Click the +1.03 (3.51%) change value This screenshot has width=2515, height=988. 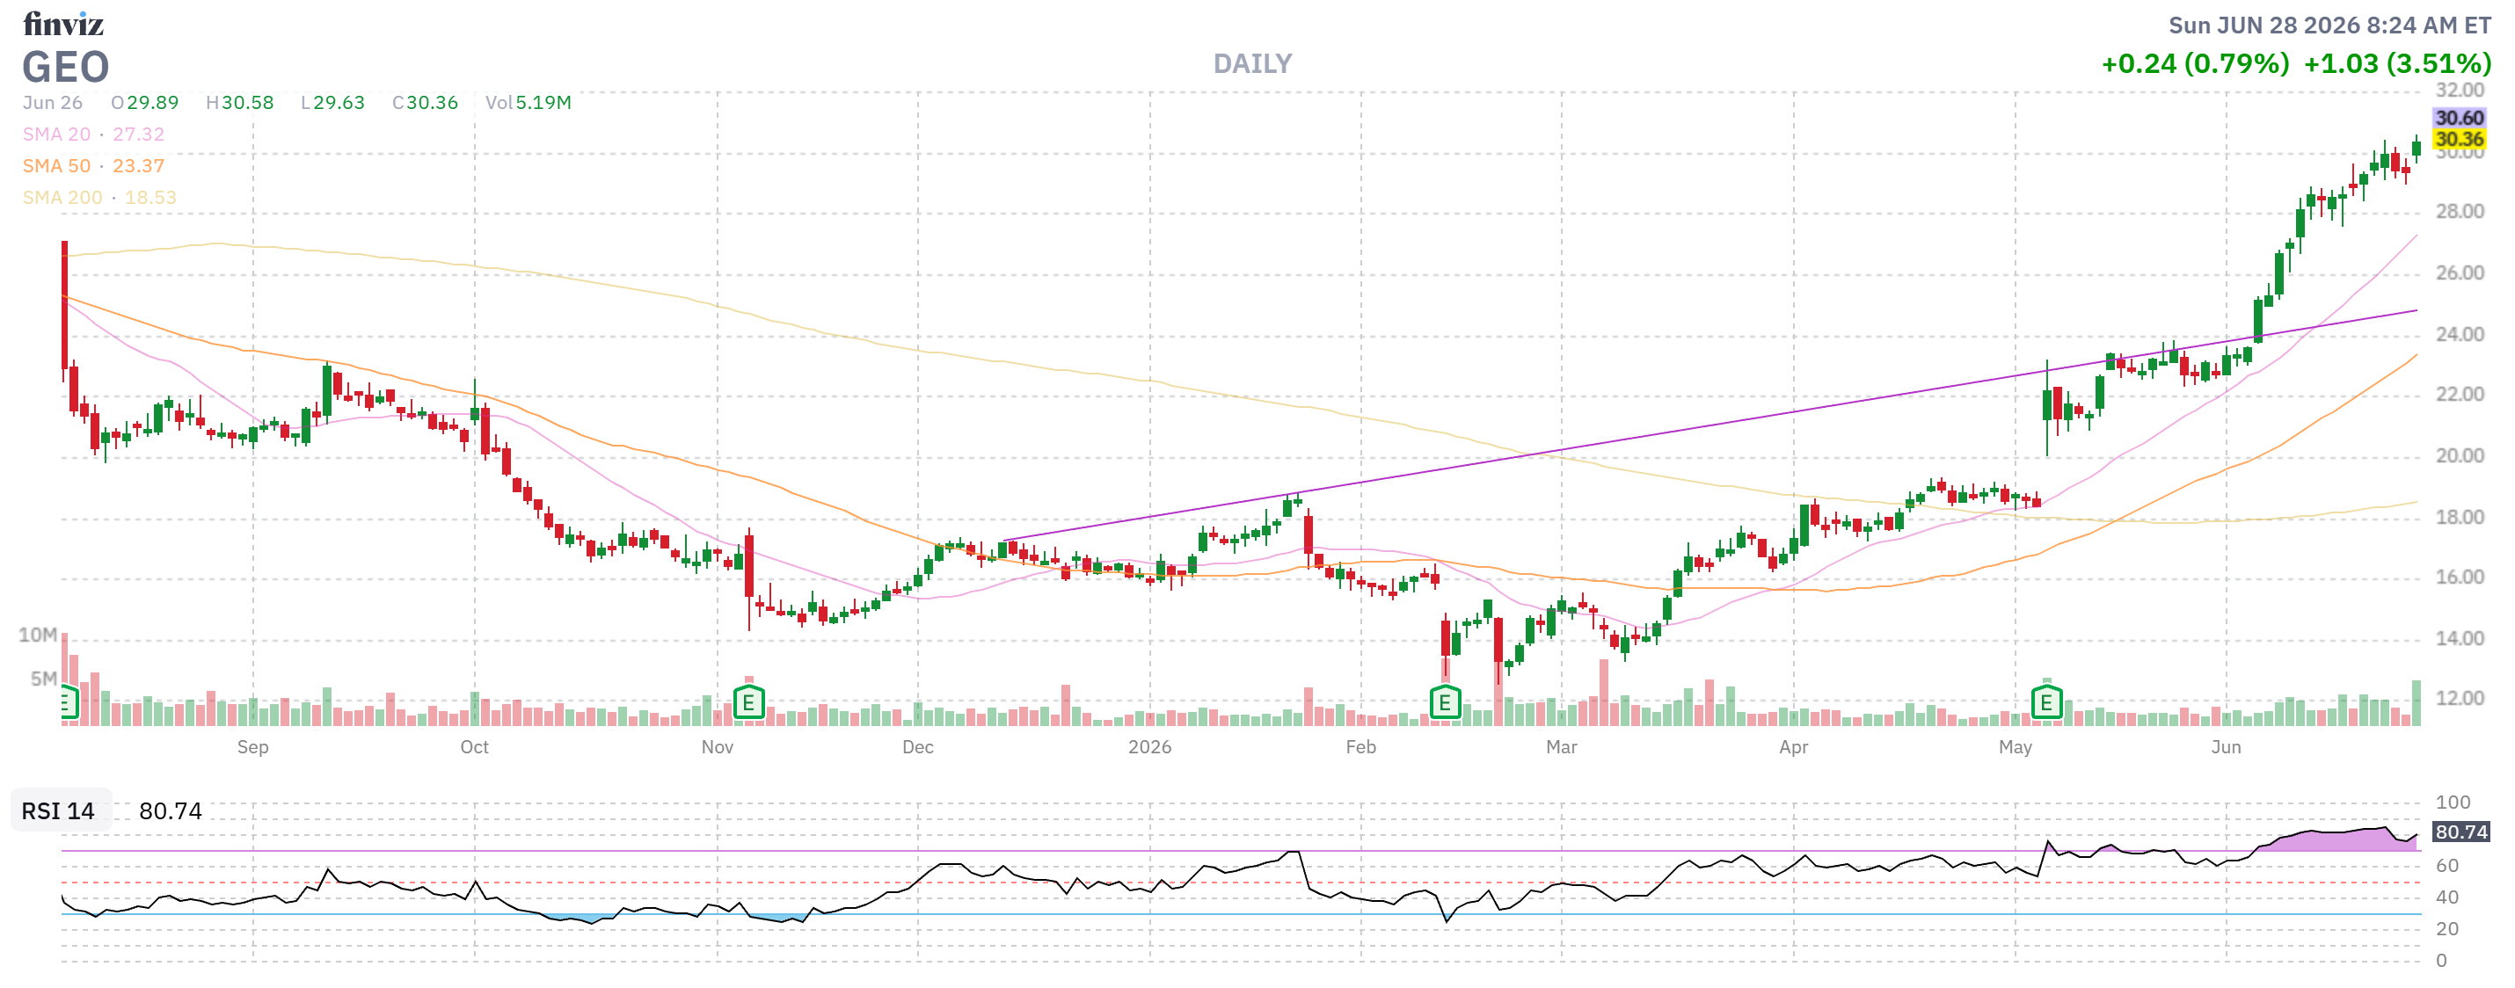2397,63
